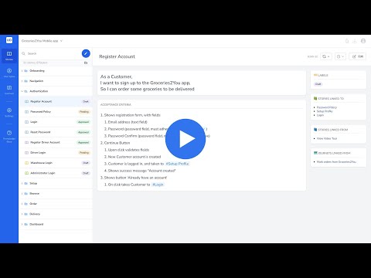Open the journey link under Journeys Linked From

[336, 162]
